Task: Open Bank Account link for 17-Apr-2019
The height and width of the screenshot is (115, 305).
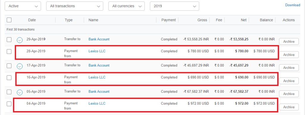Action: point(99,65)
